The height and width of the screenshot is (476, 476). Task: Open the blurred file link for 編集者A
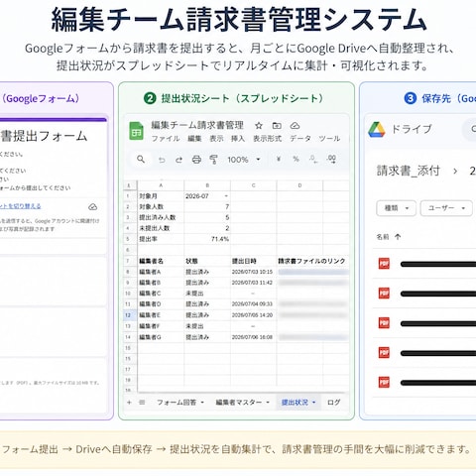[313, 272]
